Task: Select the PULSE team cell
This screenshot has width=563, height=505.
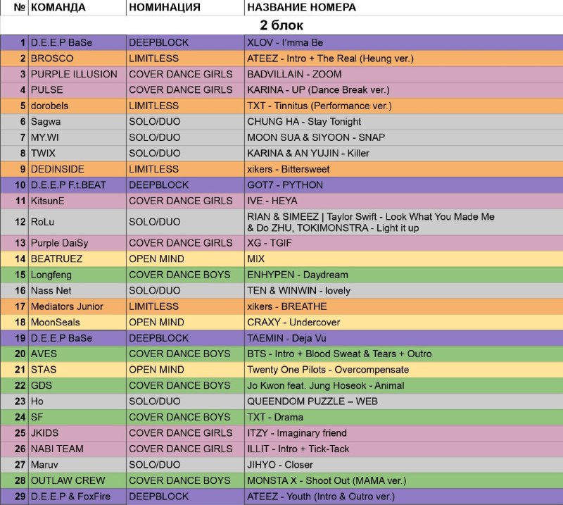Action: coord(77,90)
